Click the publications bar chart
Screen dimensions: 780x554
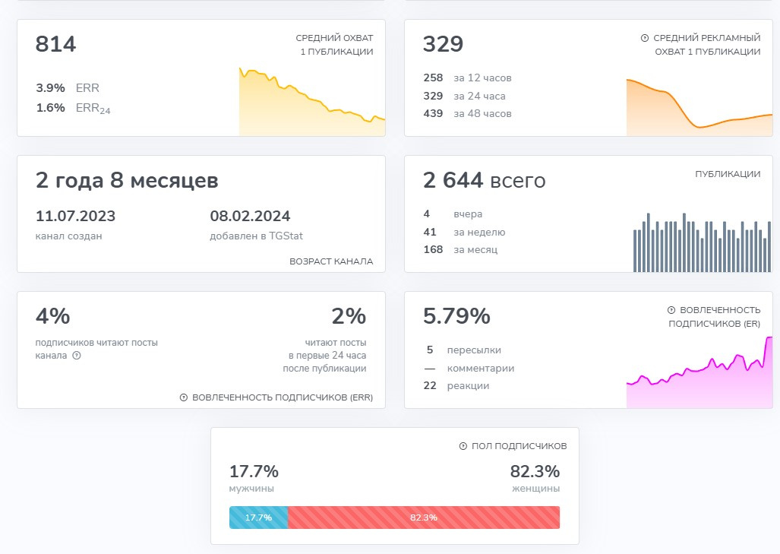coord(702,242)
